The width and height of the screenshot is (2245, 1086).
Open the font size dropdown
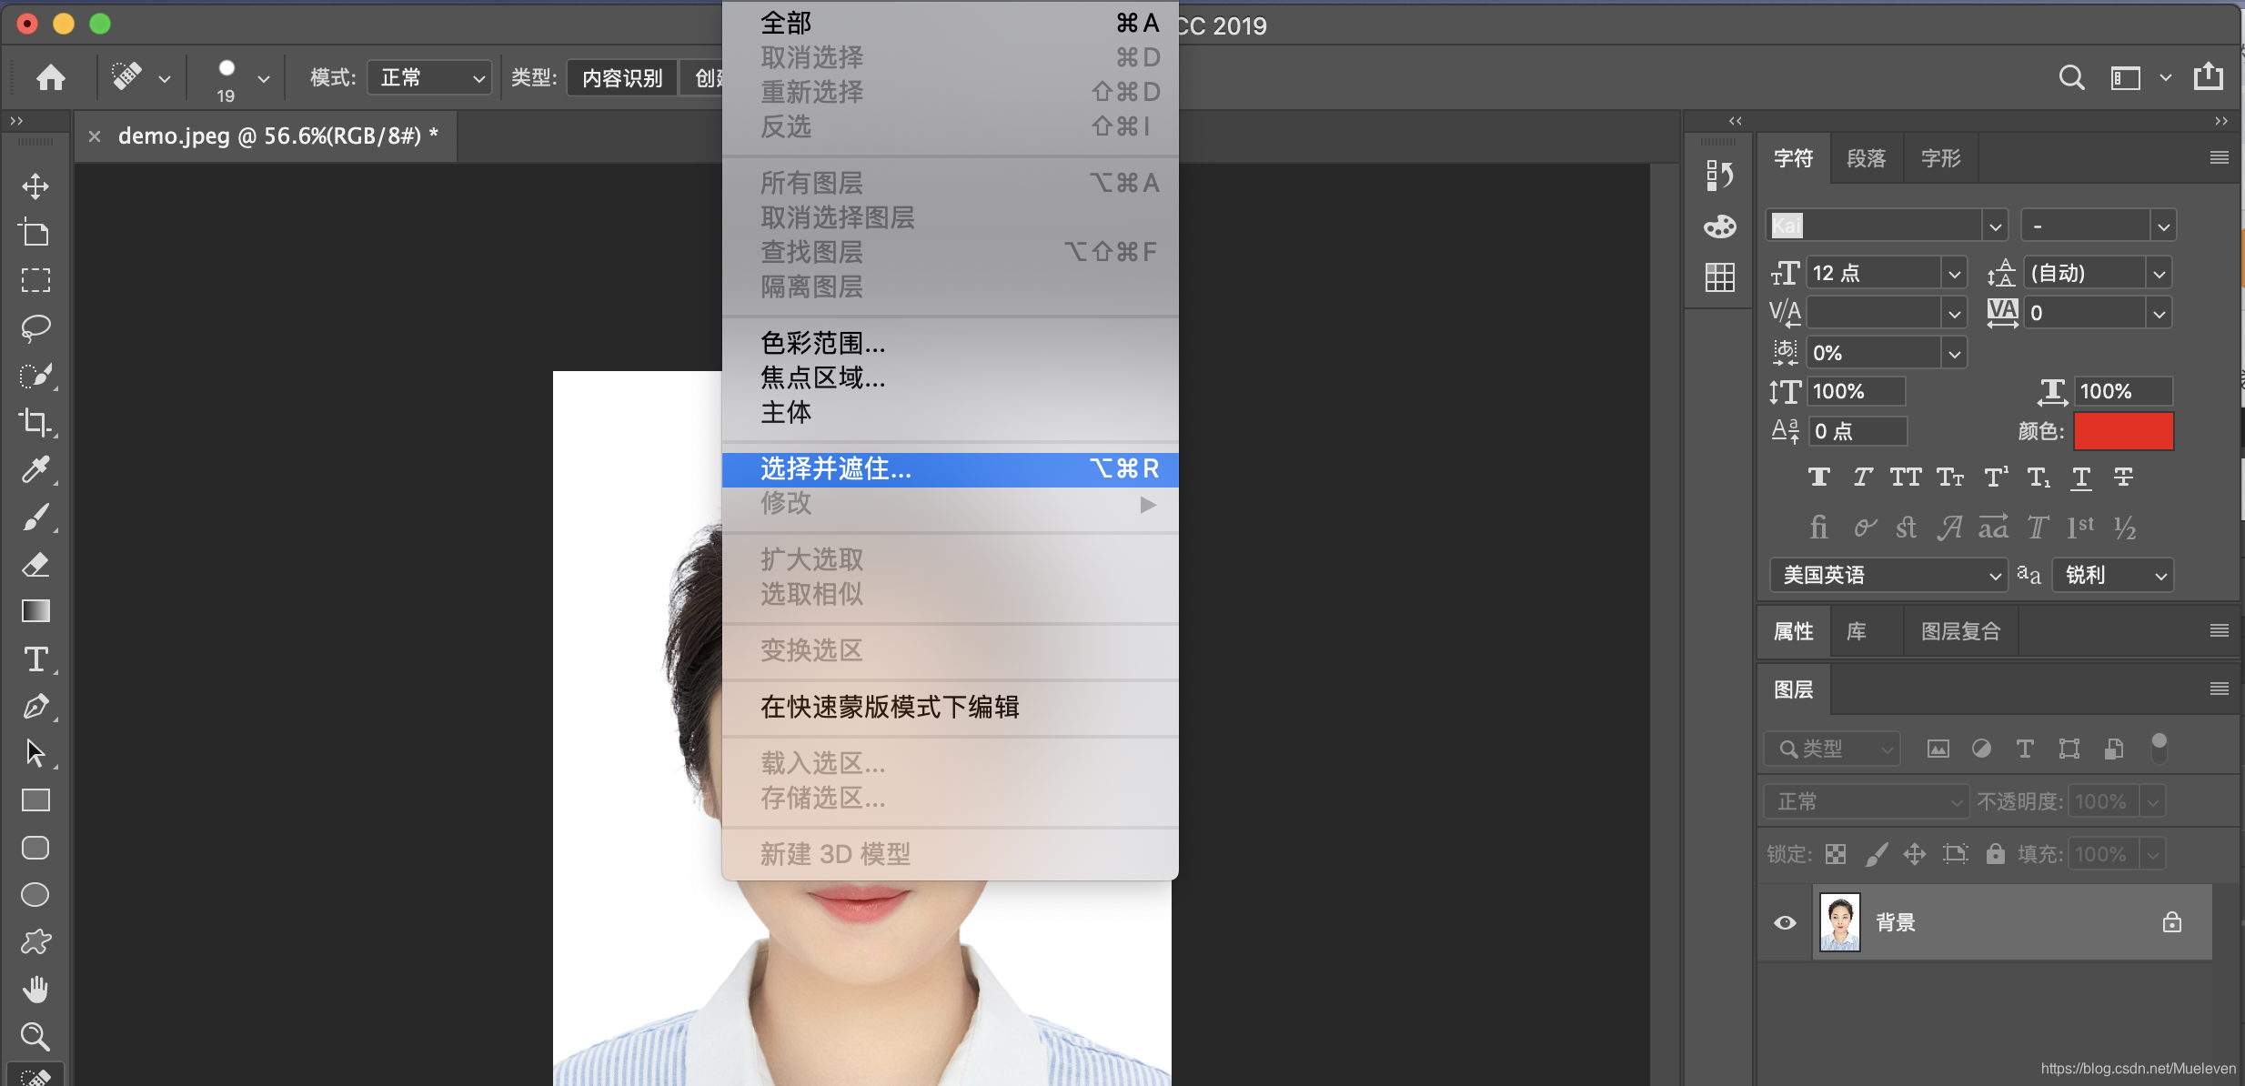point(1955,272)
